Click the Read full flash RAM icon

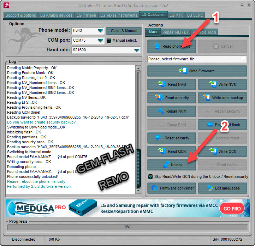point(210,124)
